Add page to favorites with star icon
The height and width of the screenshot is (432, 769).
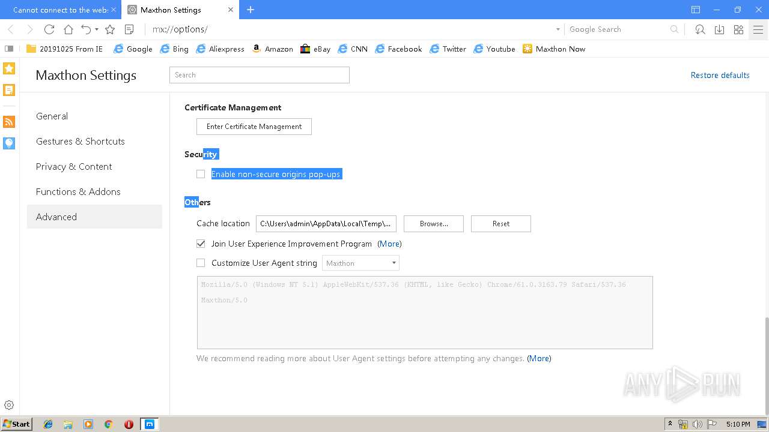coord(110,29)
